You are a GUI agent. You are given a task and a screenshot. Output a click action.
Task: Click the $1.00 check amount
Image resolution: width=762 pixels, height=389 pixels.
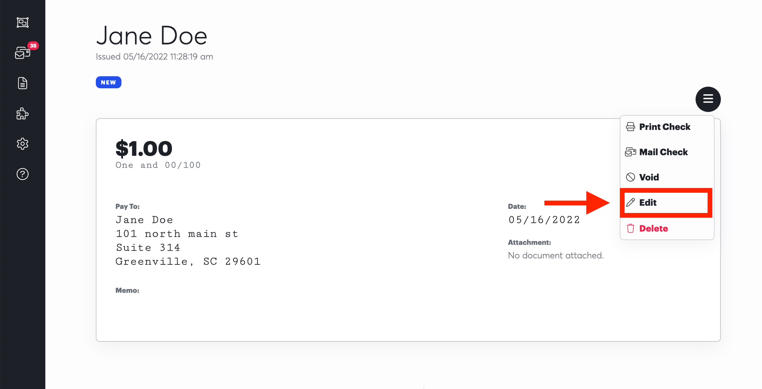pos(144,148)
